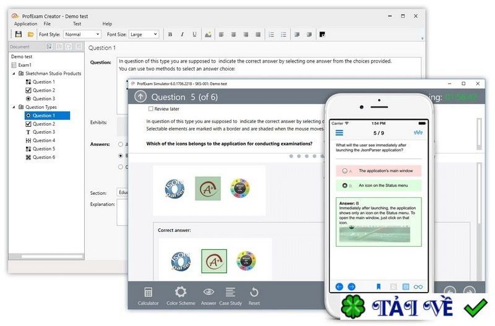Image resolution: width=495 pixels, height=326 pixels.
Task: Click the Simulator question vertical scrollbar
Action: 479,134
